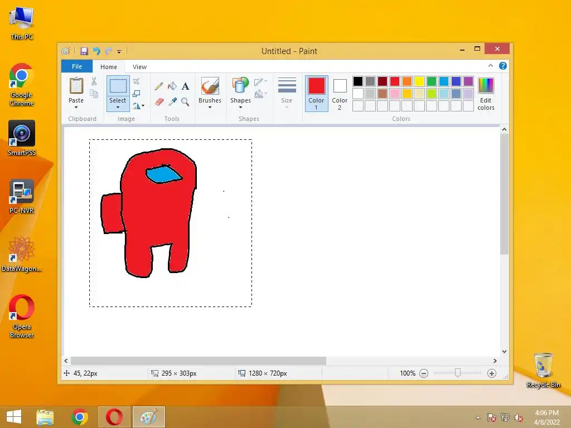Select the Fill with color bucket tool
The width and height of the screenshot is (571, 428).
pyautogui.click(x=172, y=86)
